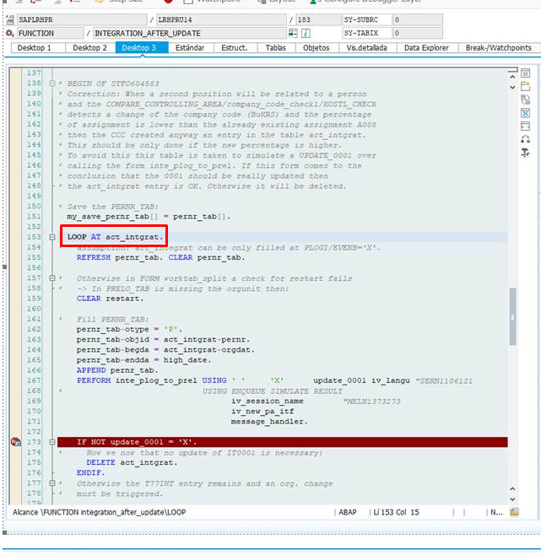Click the value field next to SY-SUBRC
541x555 pixels.
[418, 20]
